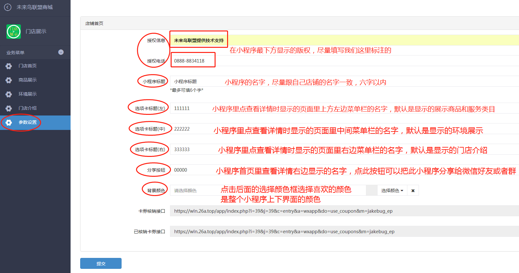Open 门店首页 in the sidebar menu

[x=28, y=66]
